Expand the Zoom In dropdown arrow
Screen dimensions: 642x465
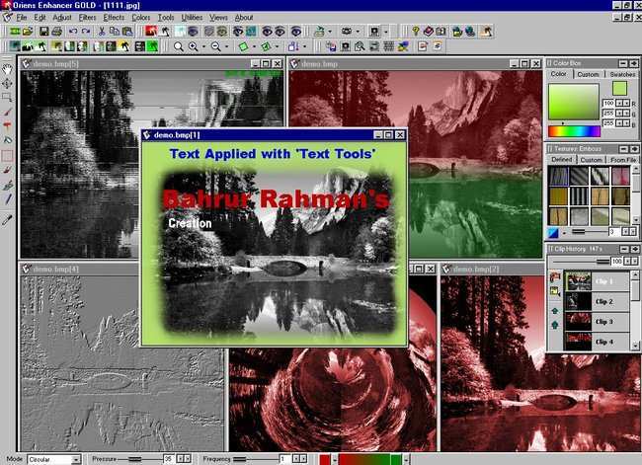(x=203, y=46)
